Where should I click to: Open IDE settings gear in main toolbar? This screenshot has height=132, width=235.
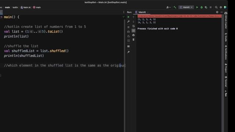(221, 7)
